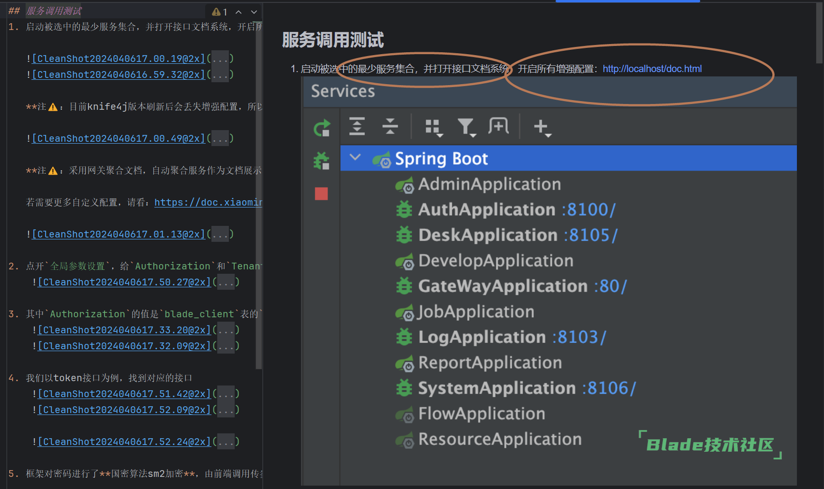Click the AdminApplication run icon
The height and width of the screenshot is (489, 824).
click(x=405, y=185)
